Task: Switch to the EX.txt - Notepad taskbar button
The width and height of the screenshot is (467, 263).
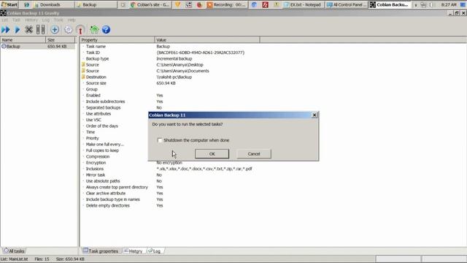Action: point(303,4)
